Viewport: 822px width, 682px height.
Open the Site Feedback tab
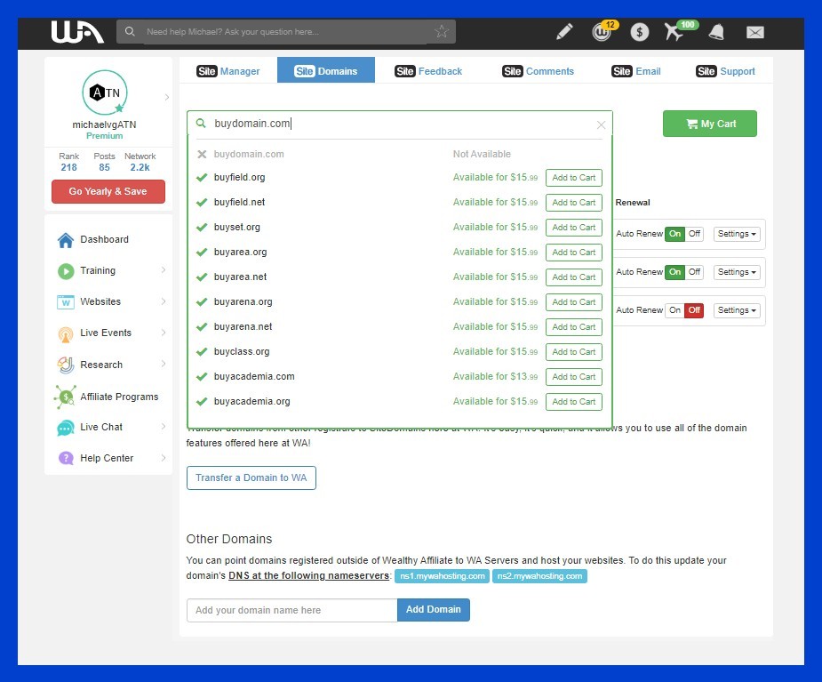coord(428,71)
